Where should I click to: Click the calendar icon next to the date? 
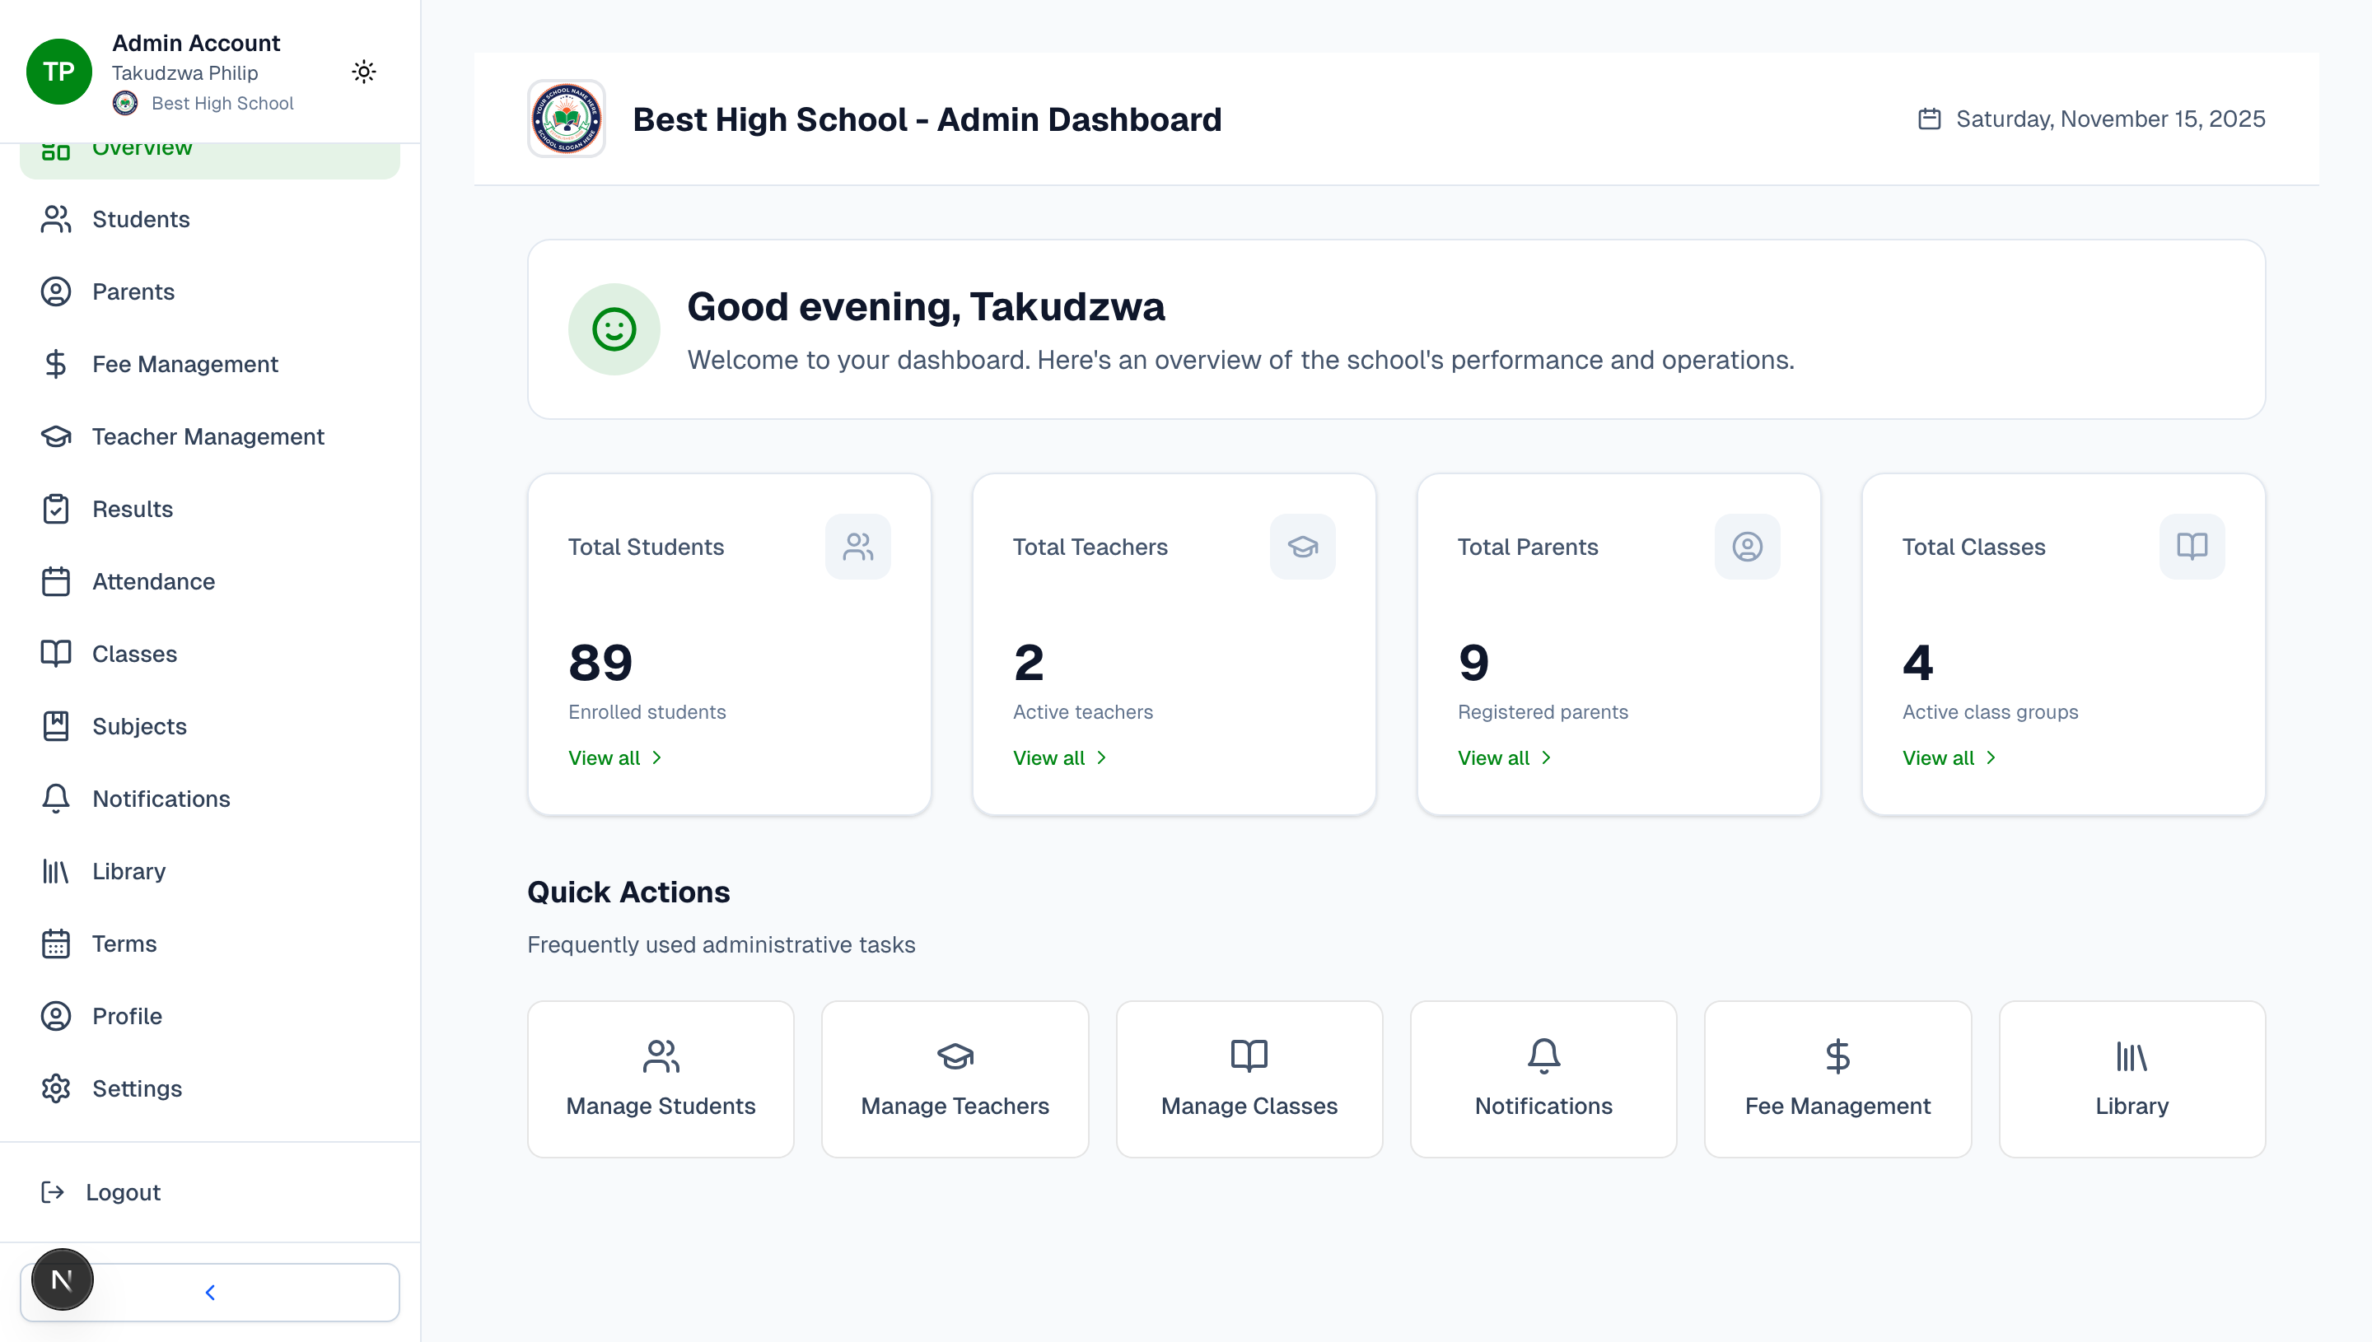(1931, 118)
